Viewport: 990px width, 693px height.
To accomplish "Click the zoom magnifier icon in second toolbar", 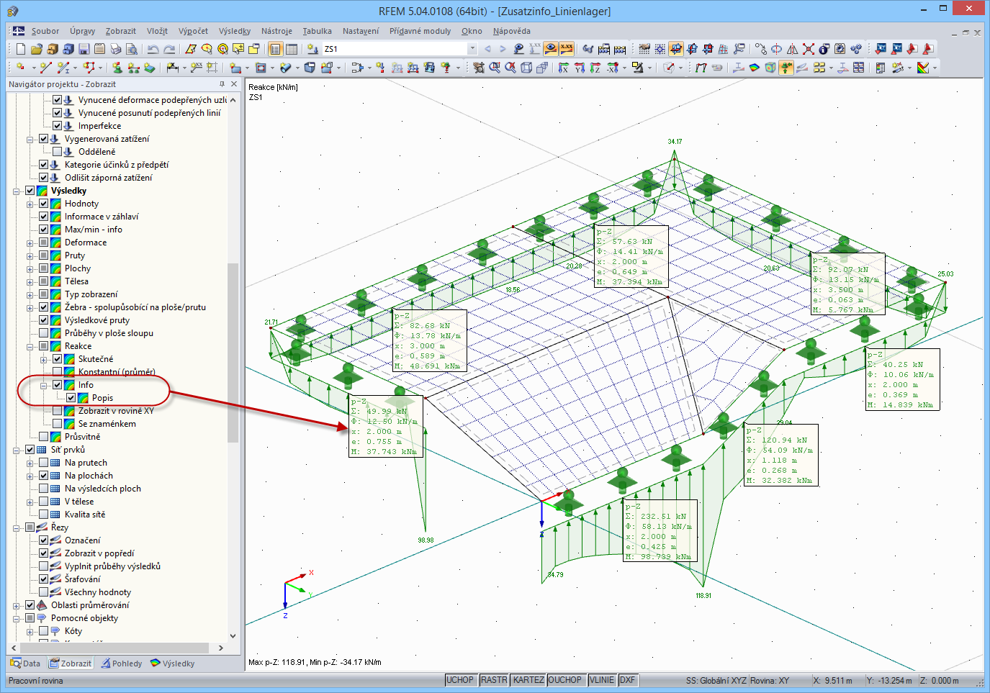I will click(495, 68).
